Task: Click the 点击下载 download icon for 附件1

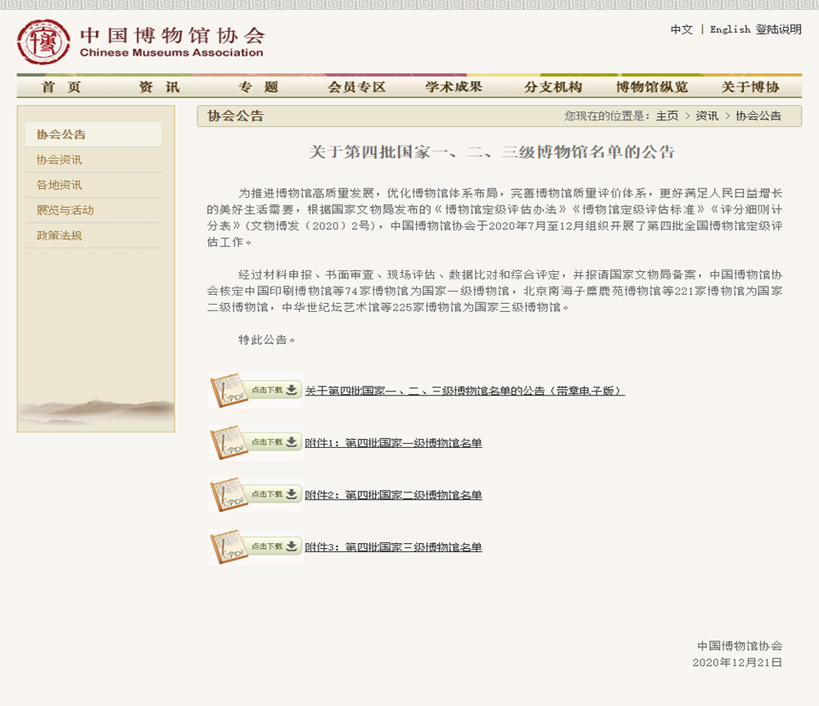Action: pos(273,442)
